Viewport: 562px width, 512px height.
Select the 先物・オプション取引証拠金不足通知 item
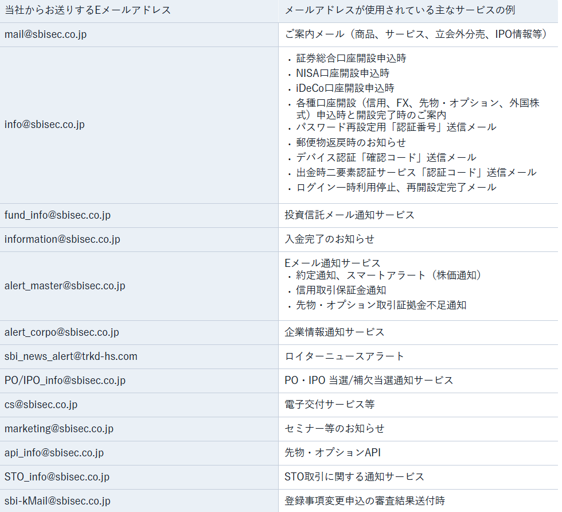point(381,305)
